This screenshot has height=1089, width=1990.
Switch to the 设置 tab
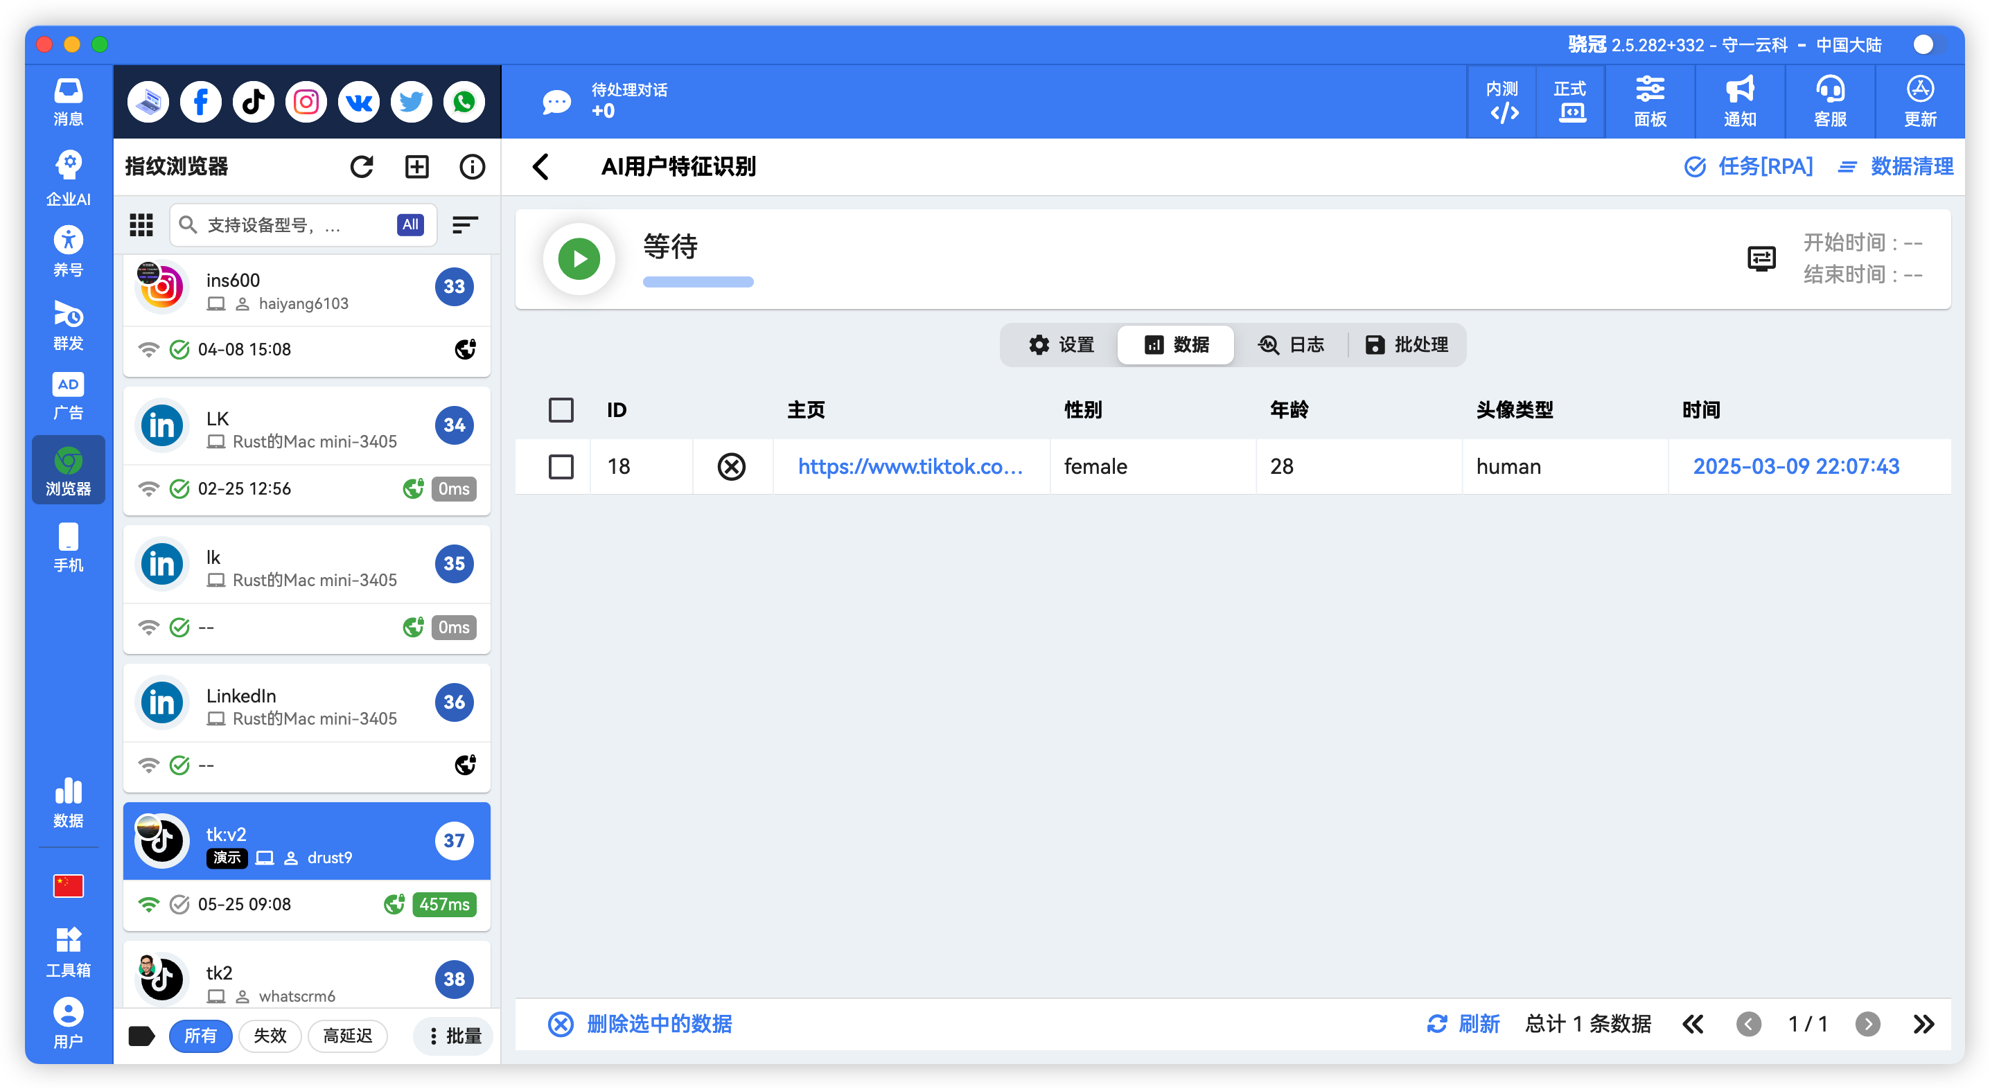tap(1062, 345)
